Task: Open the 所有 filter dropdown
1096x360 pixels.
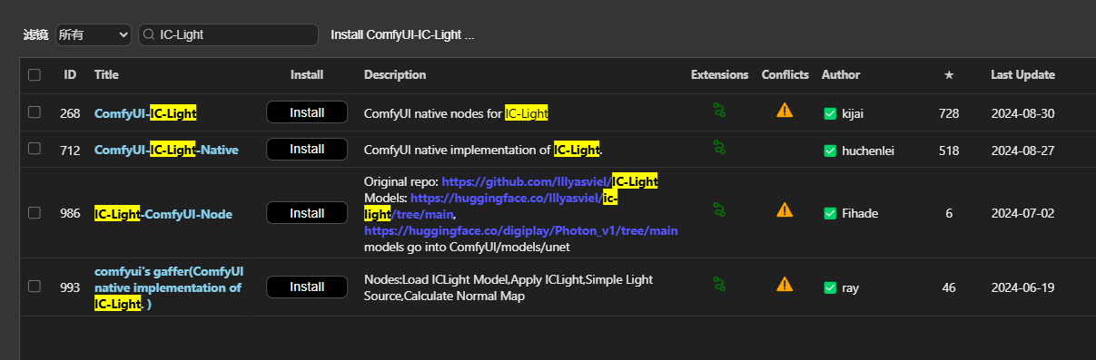Action: point(94,34)
